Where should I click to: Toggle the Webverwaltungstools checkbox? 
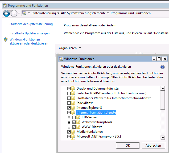74,122
